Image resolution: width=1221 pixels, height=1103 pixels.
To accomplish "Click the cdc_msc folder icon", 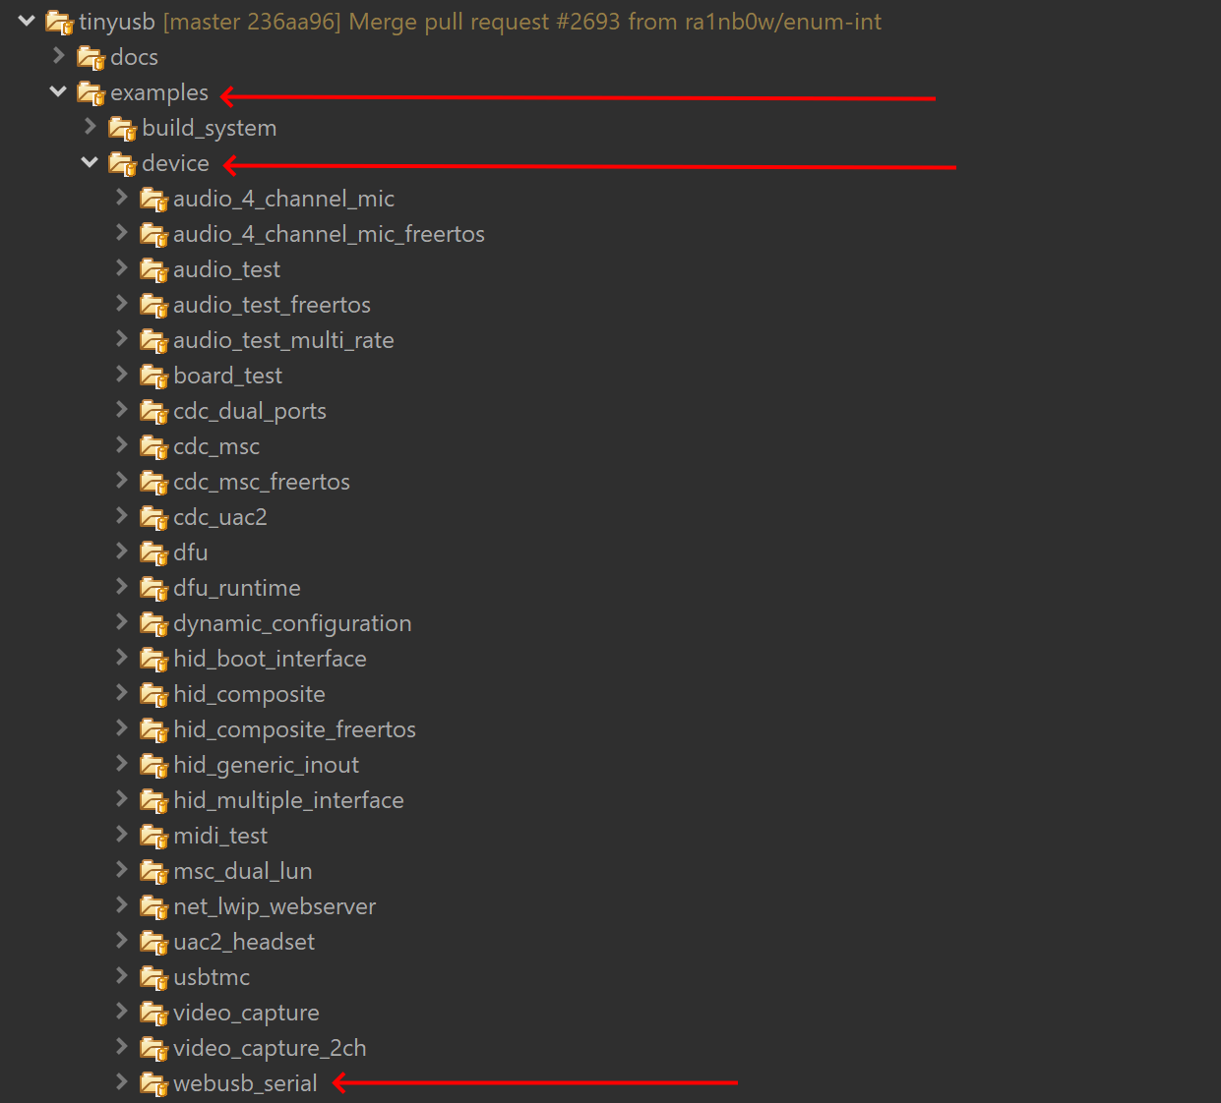I will (154, 447).
